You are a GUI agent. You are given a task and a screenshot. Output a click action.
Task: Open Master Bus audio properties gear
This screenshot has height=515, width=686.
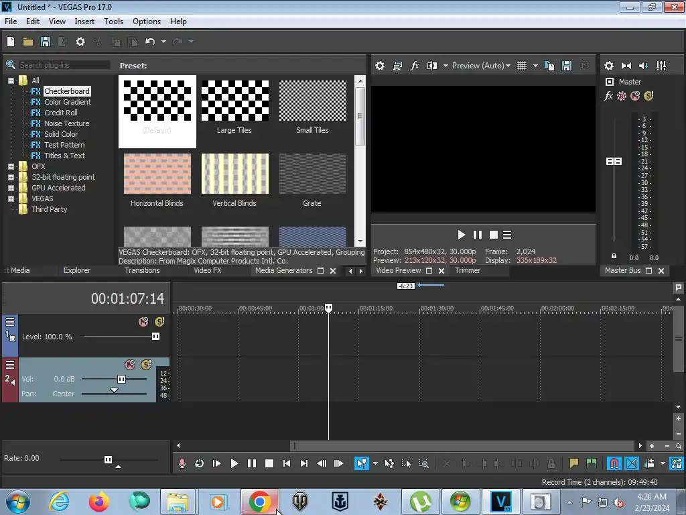pos(608,66)
